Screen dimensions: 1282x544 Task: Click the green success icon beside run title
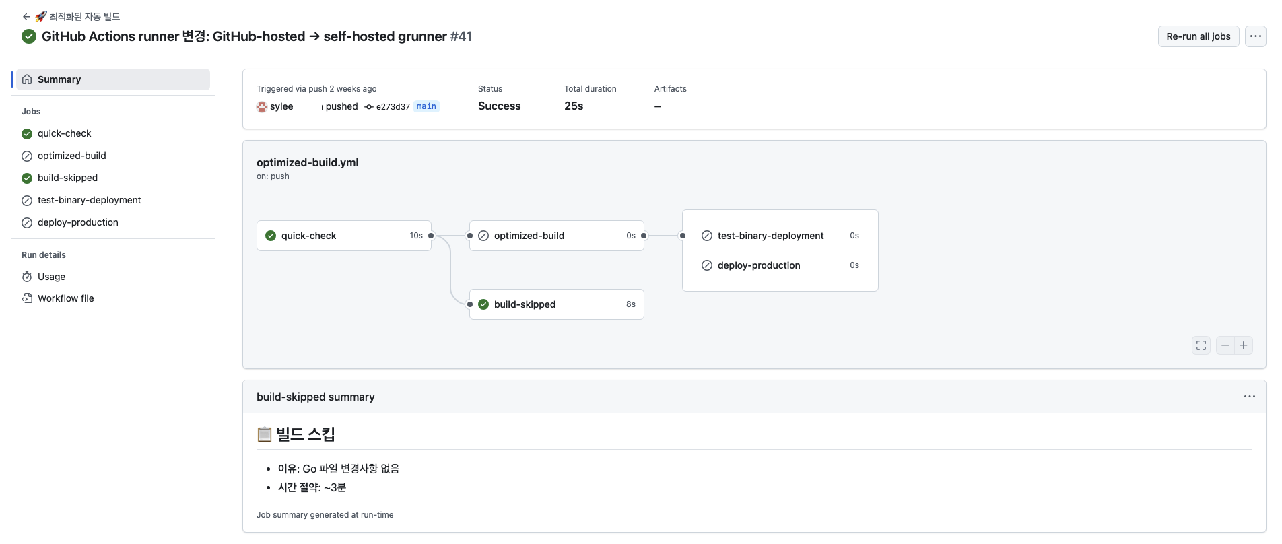[29, 36]
